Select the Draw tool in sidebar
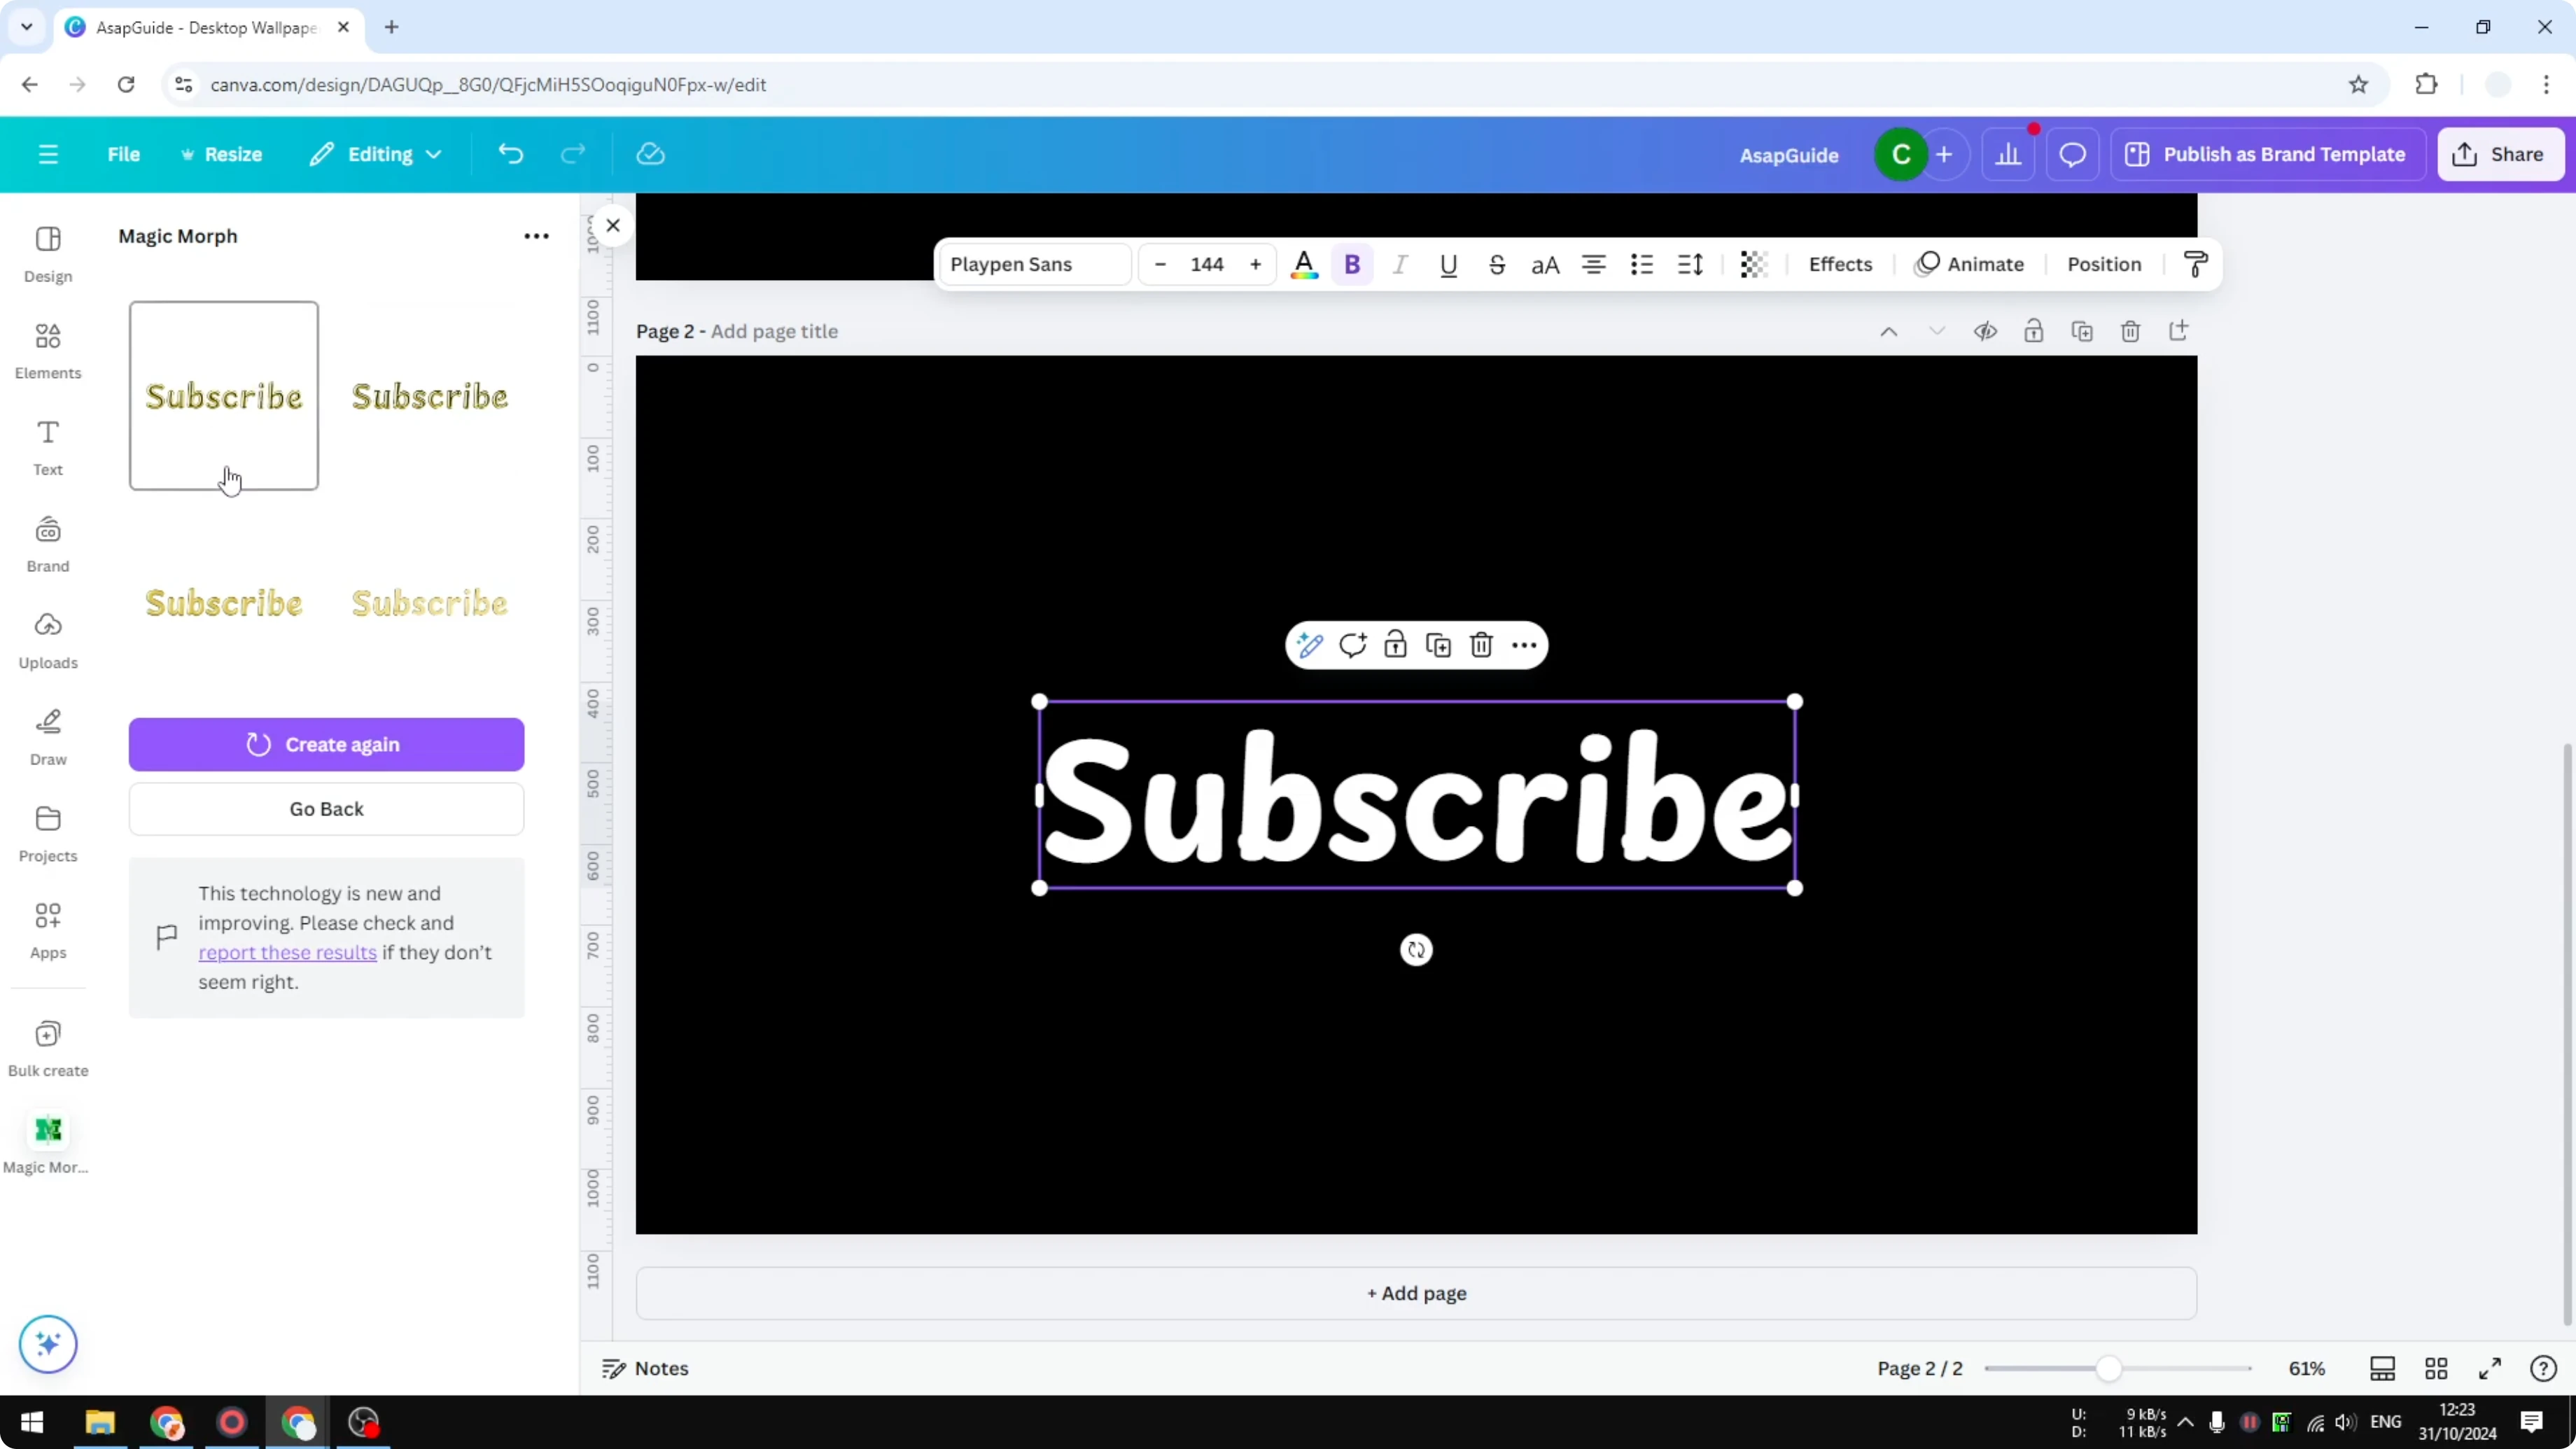 click(x=47, y=737)
